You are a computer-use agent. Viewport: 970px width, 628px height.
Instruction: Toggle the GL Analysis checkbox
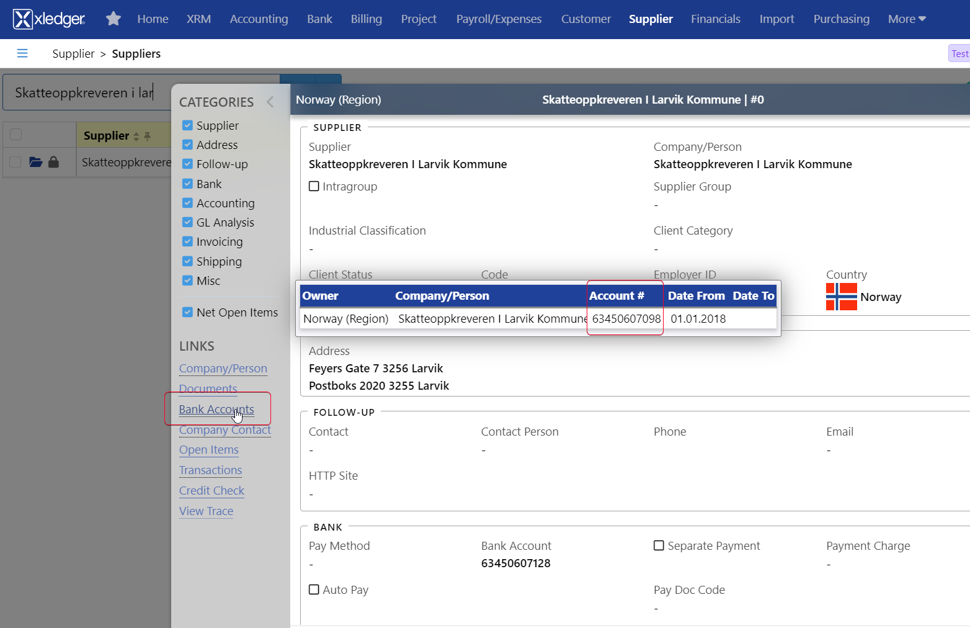[187, 222]
